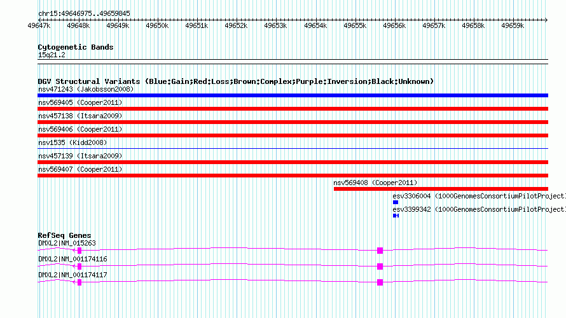
Task: Click the thin blue line for nsv1535
Action: coord(293,148)
